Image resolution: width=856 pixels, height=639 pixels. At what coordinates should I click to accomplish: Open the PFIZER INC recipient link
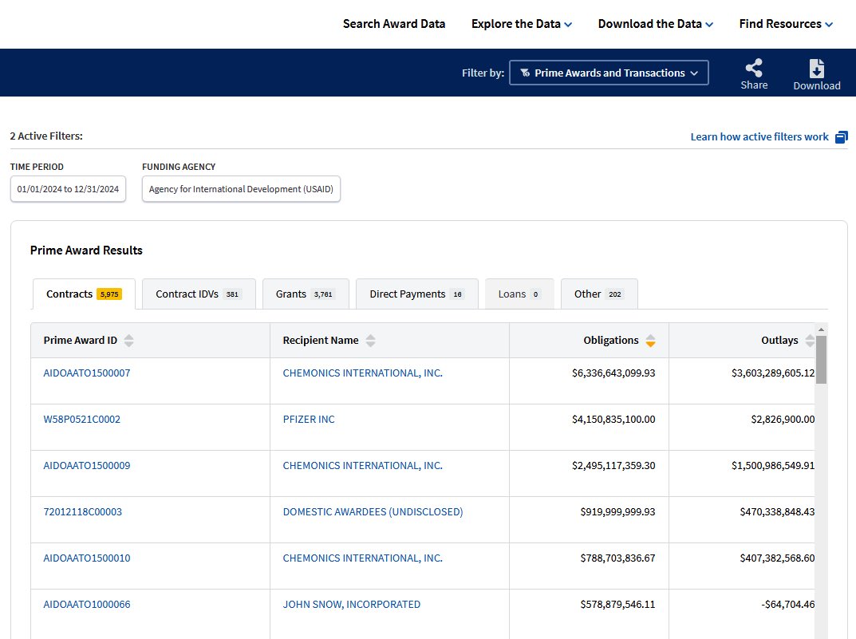309,419
